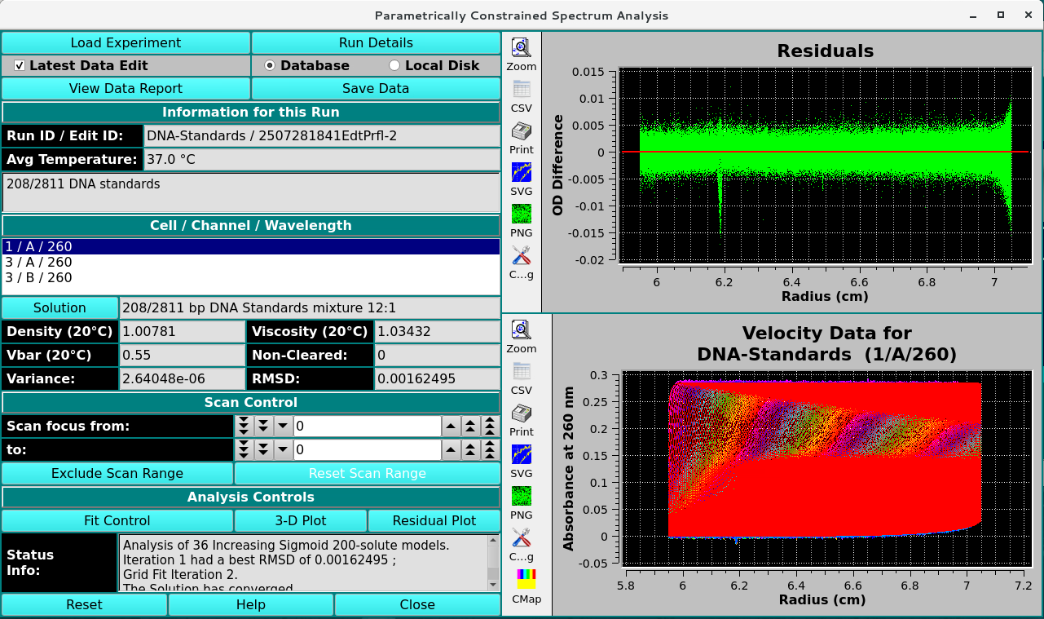Choose the 3 / B / 260 channel entry
This screenshot has width=1044, height=619.
38,278
